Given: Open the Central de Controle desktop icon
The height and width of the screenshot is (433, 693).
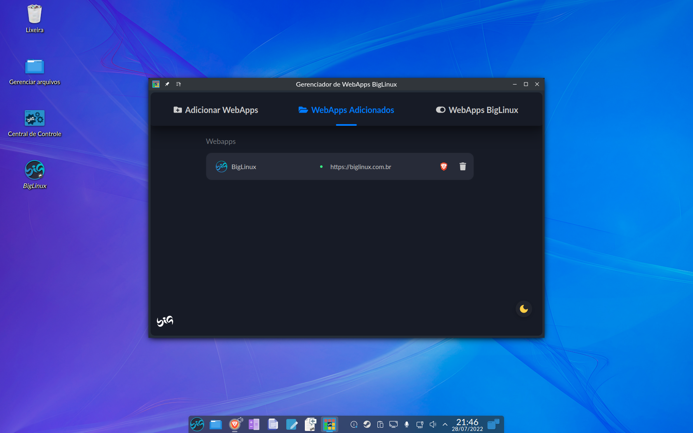Looking at the screenshot, I should point(35,123).
